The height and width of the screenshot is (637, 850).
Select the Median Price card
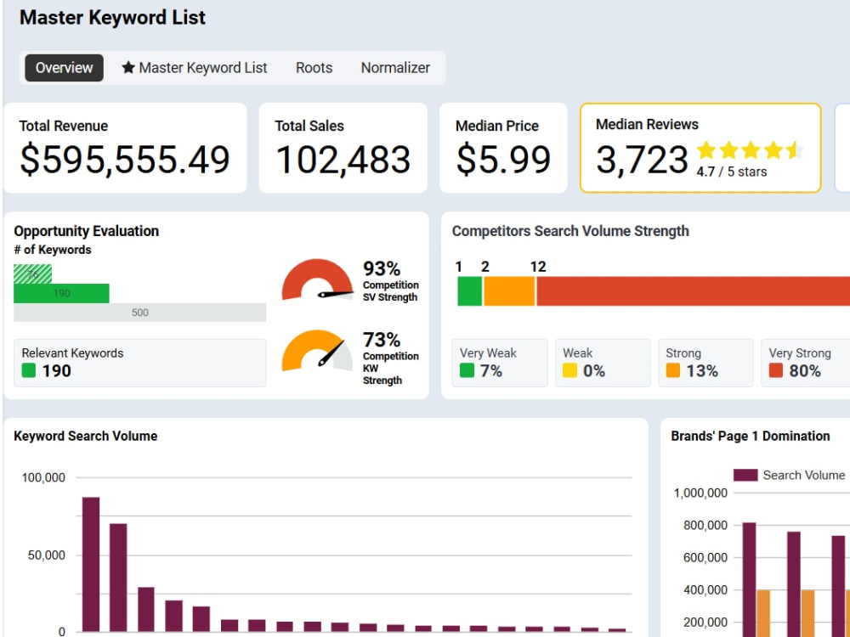click(x=503, y=148)
